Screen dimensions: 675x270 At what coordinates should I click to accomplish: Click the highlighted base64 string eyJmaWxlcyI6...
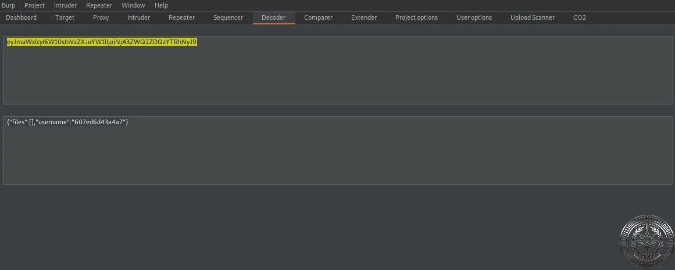click(x=102, y=42)
